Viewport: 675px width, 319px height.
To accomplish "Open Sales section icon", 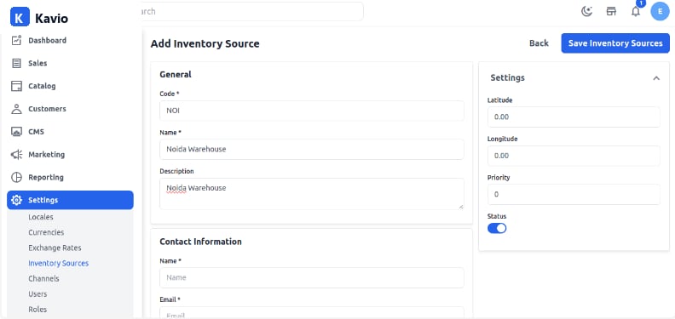I will [16, 63].
